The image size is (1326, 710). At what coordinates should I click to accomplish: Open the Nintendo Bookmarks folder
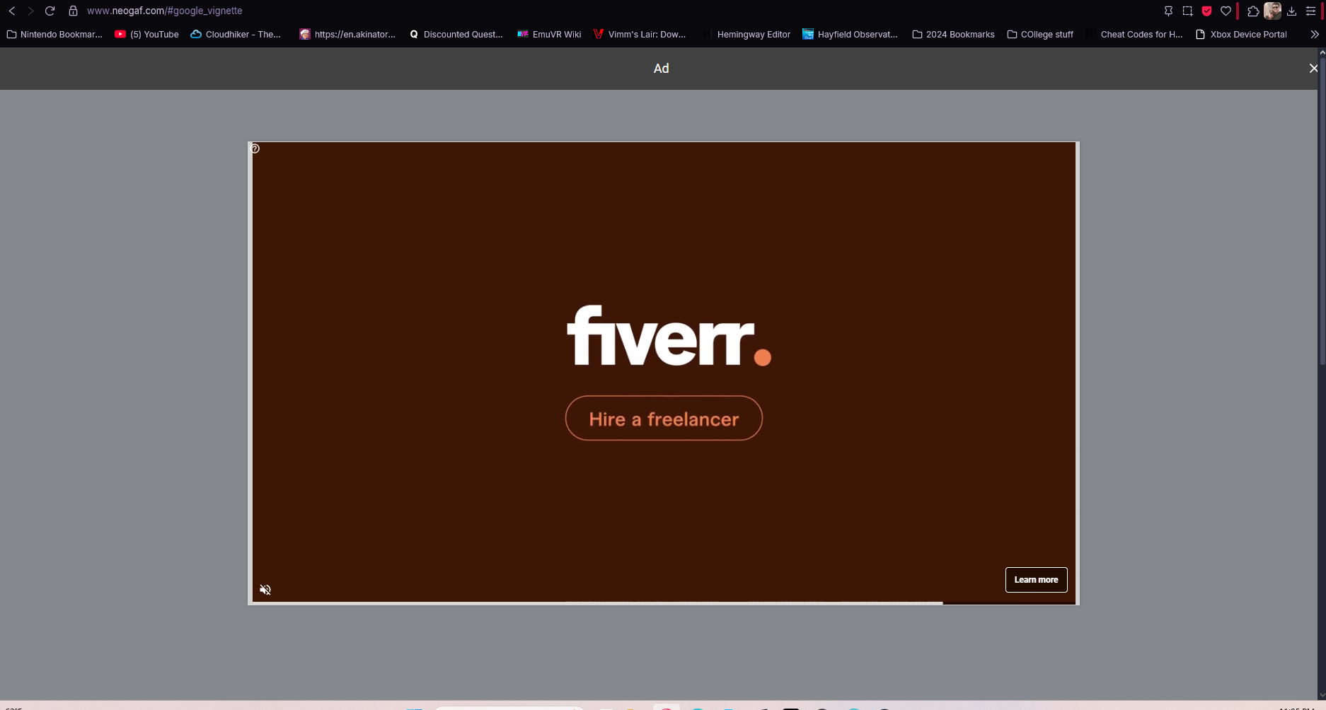tap(54, 34)
